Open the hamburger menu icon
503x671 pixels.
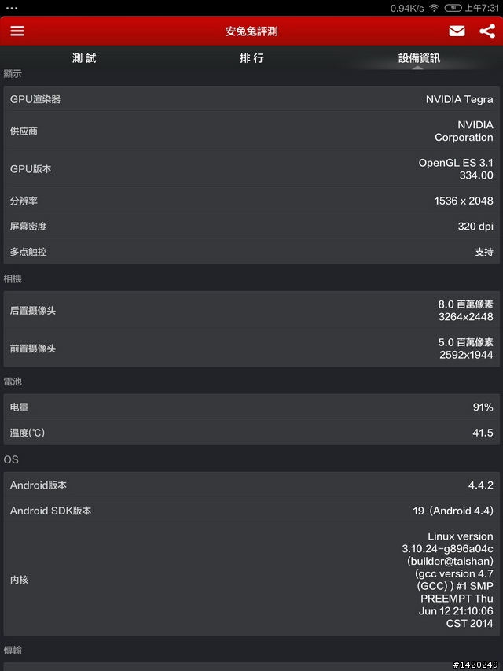17,31
